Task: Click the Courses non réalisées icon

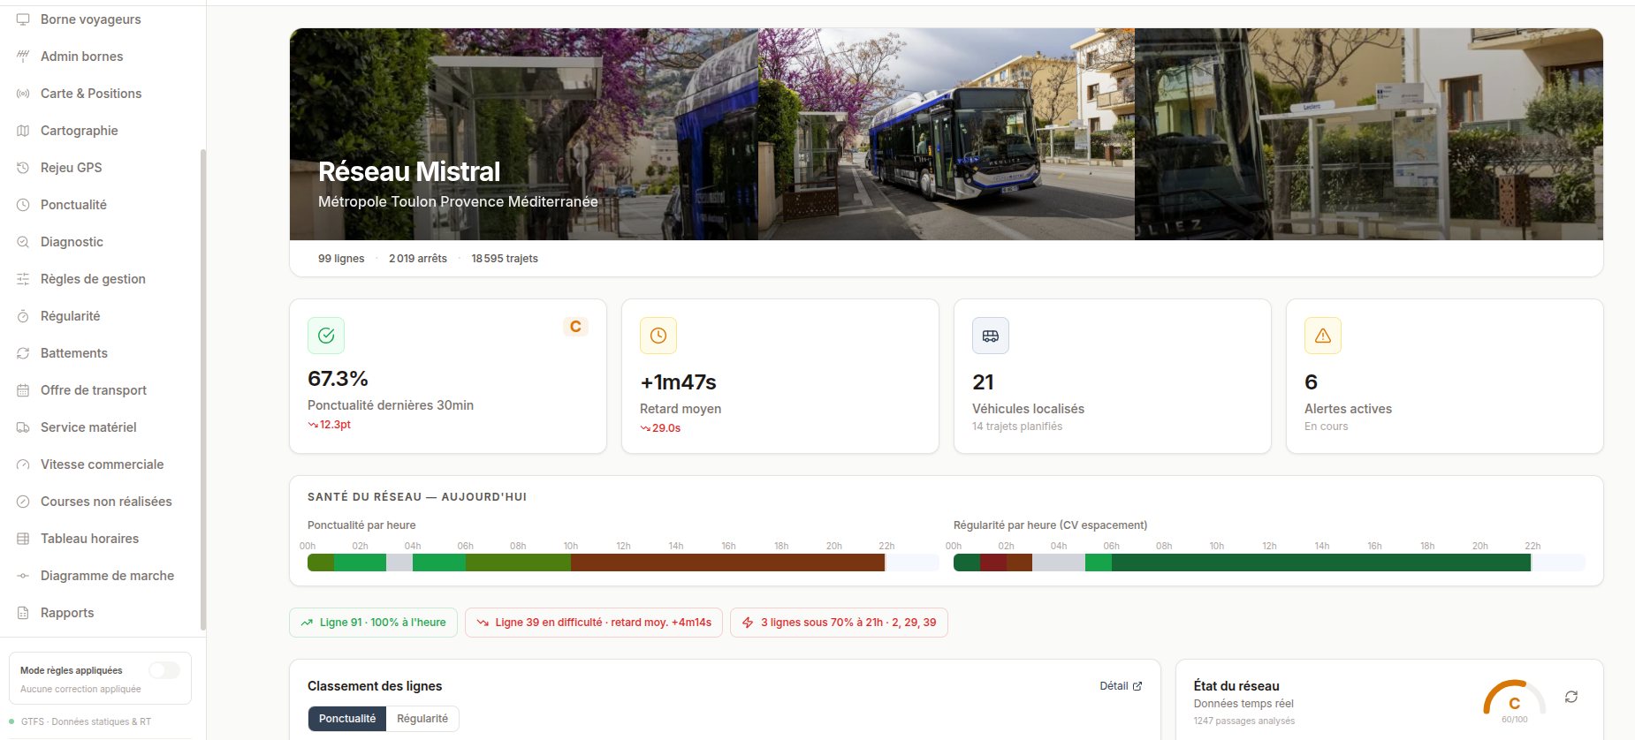Action: (x=23, y=502)
